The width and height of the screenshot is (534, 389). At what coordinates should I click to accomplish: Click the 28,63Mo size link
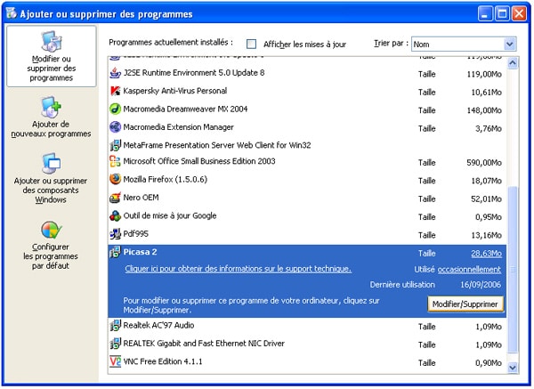(x=486, y=254)
